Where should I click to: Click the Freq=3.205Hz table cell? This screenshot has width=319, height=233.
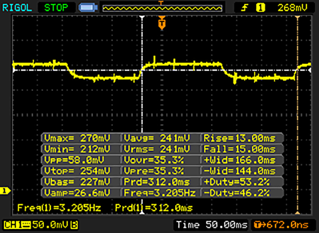[160, 193]
